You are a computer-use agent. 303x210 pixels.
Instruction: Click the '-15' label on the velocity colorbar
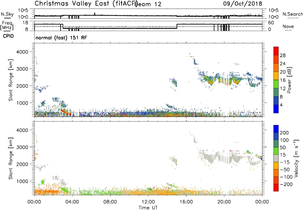(x=285, y=162)
